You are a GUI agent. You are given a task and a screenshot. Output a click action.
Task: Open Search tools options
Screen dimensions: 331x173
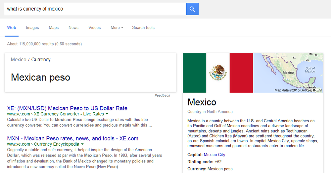coord(143,28)
